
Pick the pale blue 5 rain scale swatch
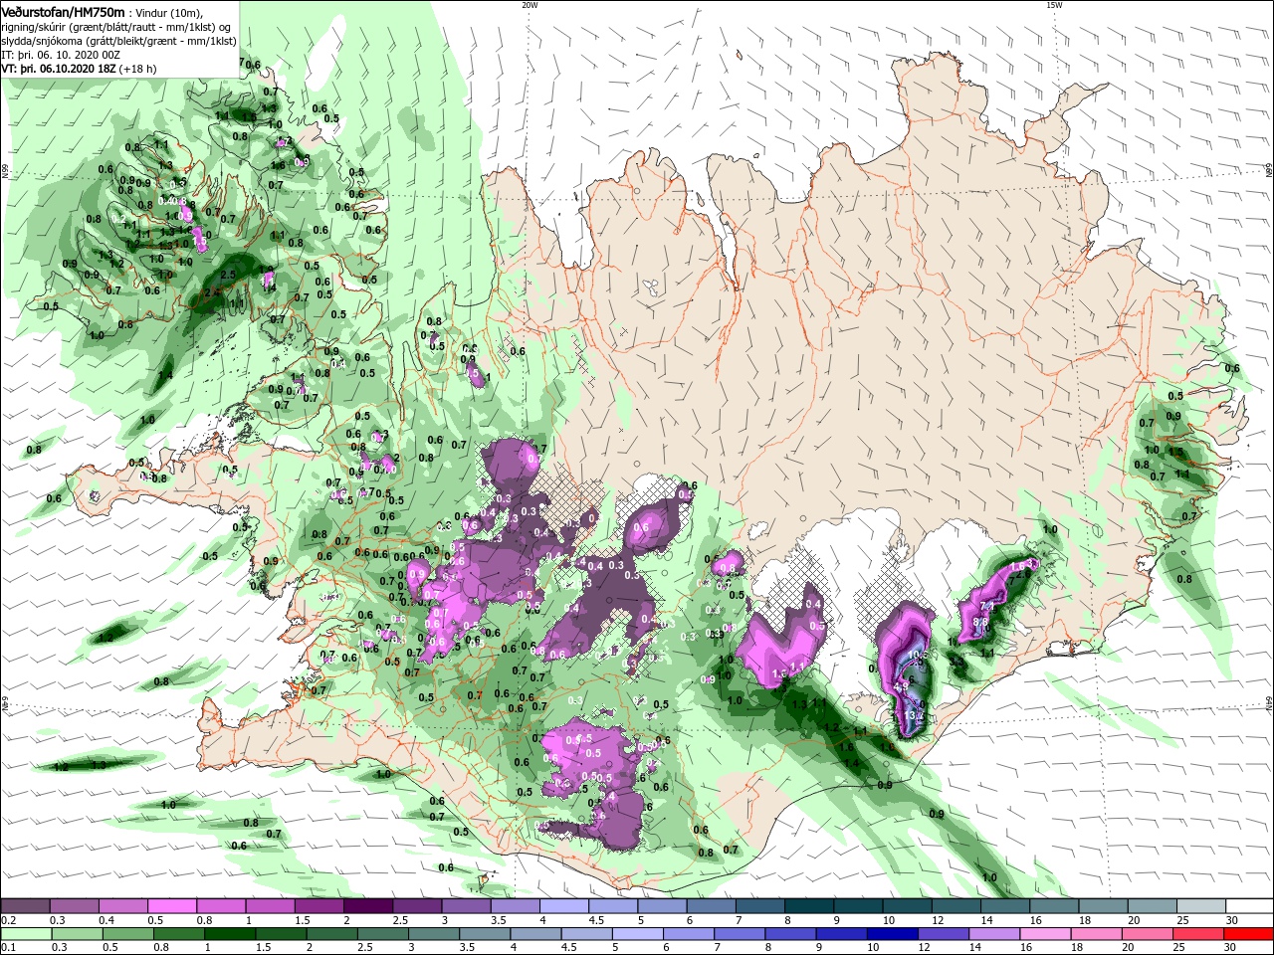click(638, 934)
